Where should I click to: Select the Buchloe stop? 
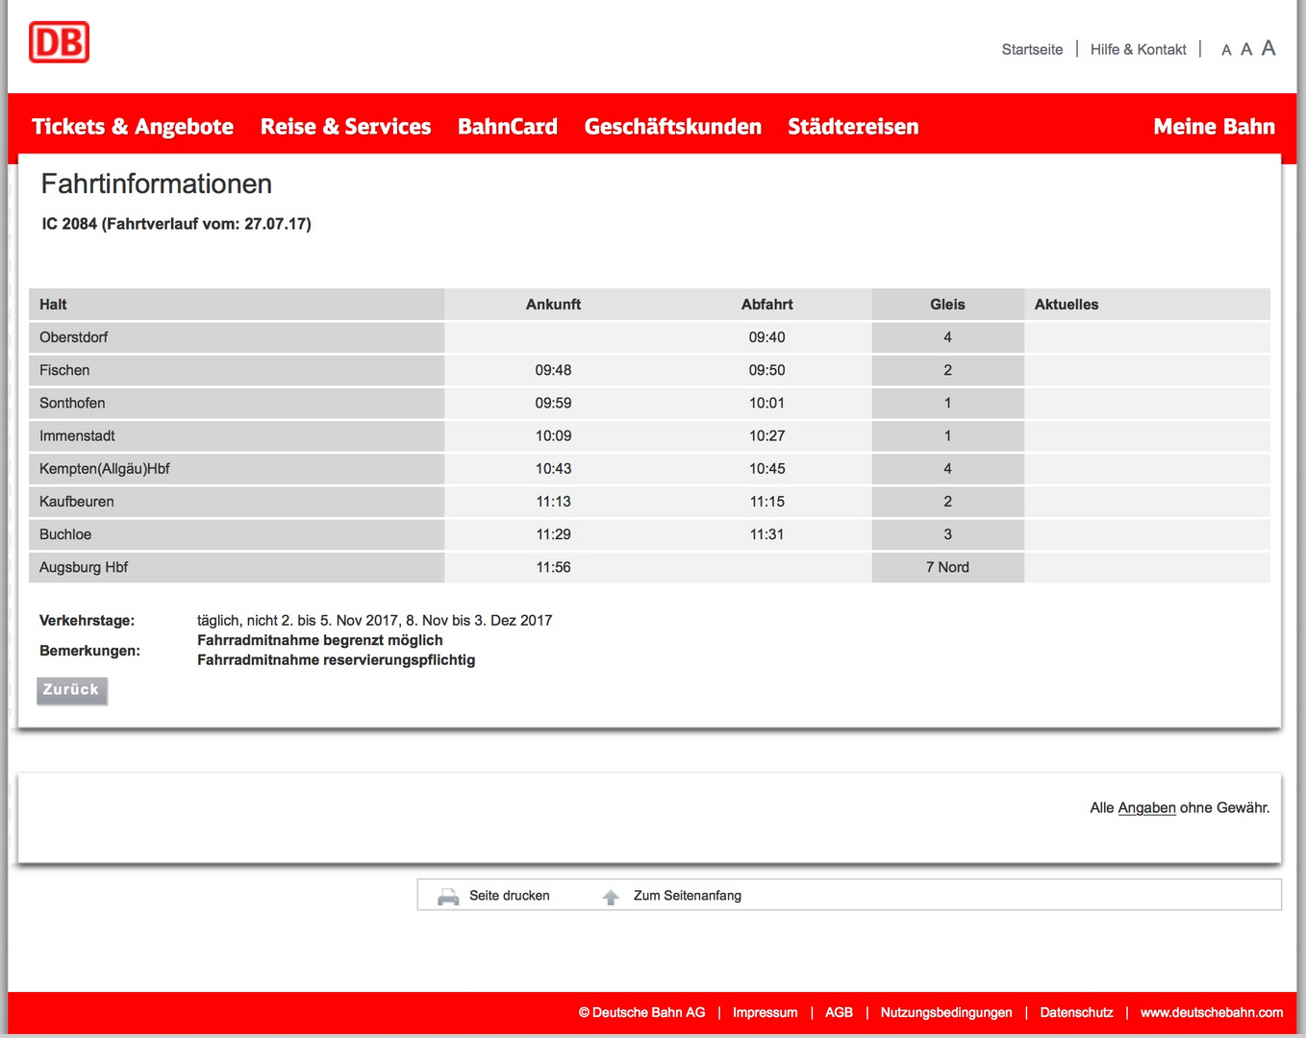pyautogui.click(x=65, y=534)
